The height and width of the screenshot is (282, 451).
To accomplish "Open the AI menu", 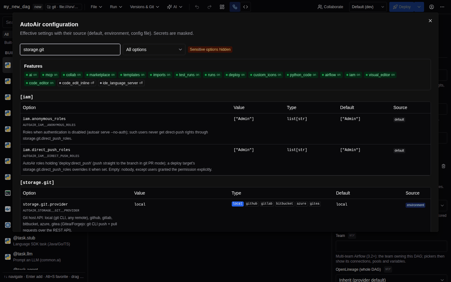I will 175,7.
